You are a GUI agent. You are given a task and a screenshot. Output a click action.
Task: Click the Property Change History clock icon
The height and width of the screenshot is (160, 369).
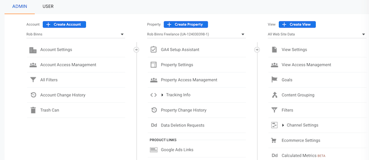pos(154,110)
